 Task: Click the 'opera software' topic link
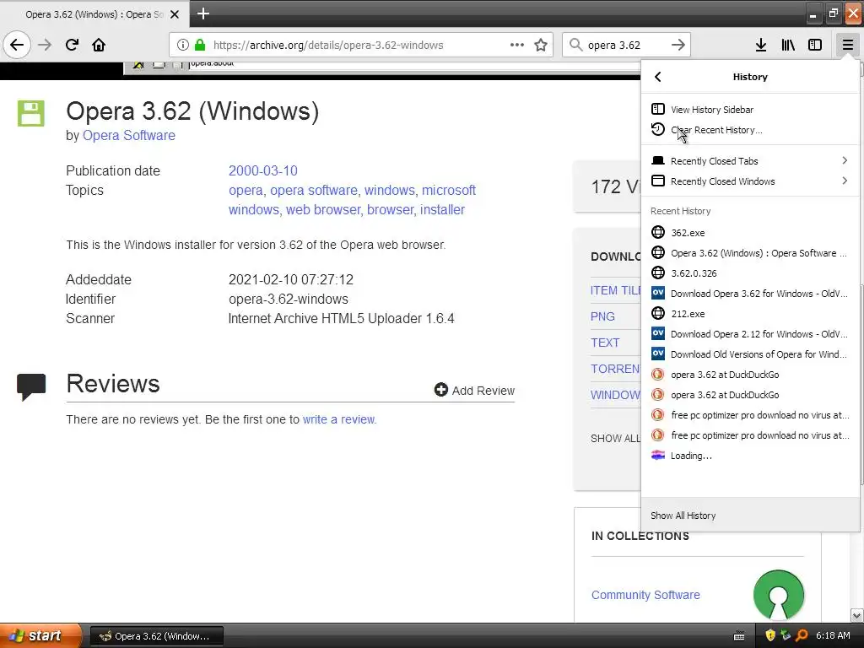point(314,190)
